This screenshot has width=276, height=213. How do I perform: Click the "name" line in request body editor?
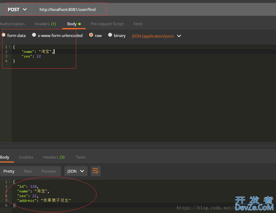click(x=37, y=52)
